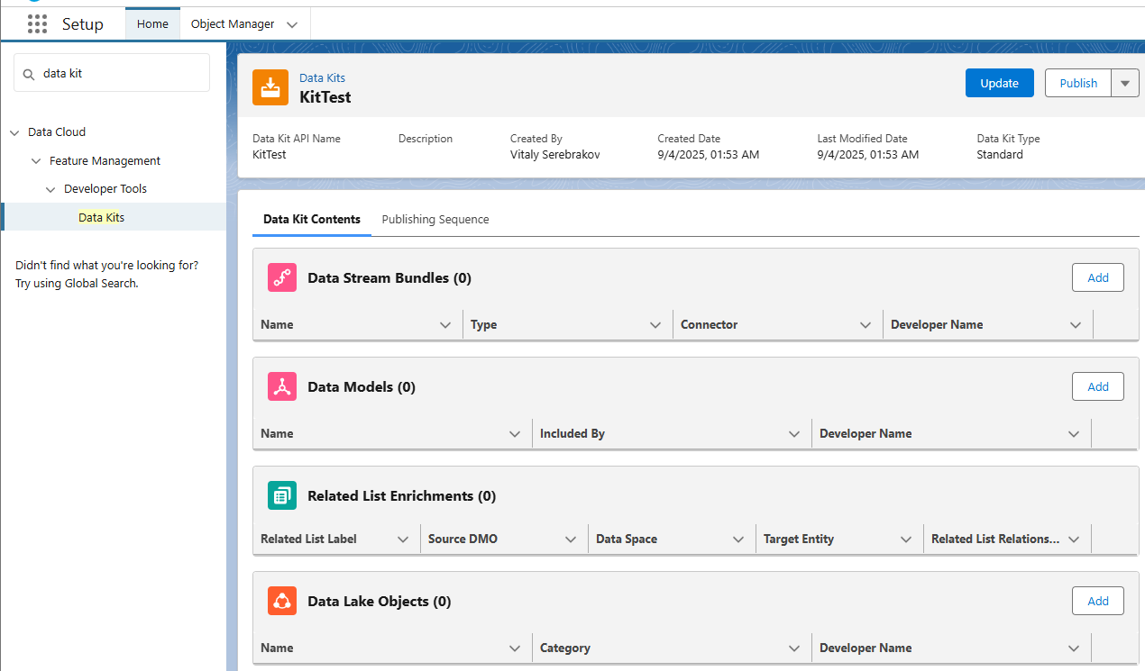Open Included By column menu chevron
The width and height of the screenshot is (1145, 671).
point(794,434)
